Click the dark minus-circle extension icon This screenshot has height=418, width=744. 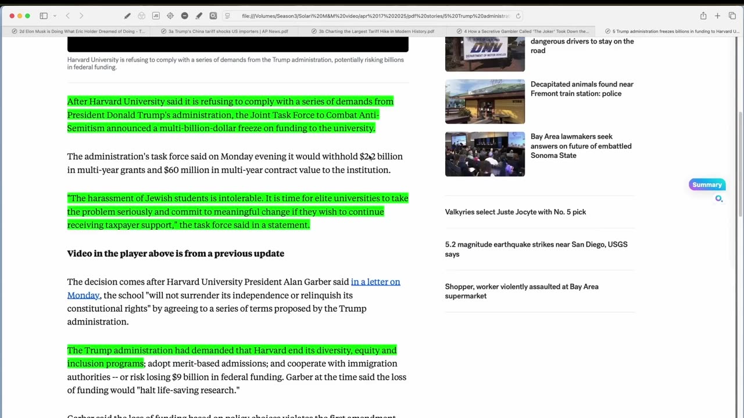[x=185, y=16]
